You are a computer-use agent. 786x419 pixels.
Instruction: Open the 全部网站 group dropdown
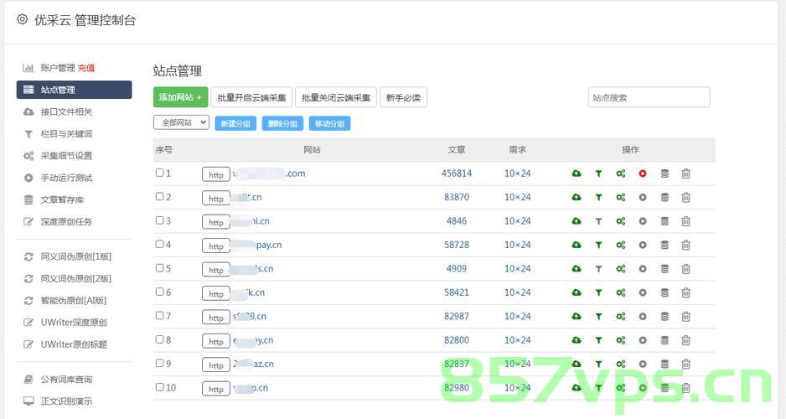[x=181, y=122]
